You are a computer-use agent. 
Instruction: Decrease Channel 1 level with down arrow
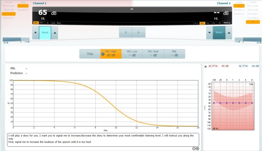coord(35,33)
